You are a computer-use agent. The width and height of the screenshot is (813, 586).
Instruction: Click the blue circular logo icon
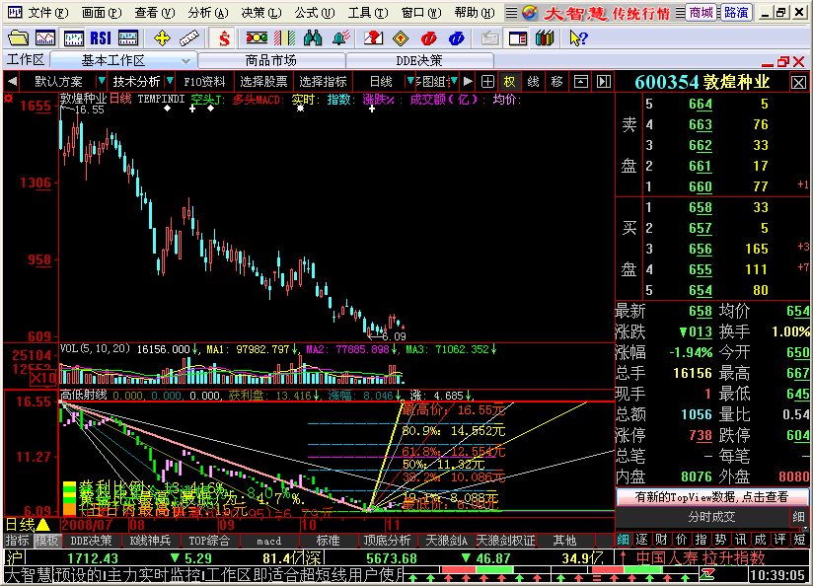pyautogui.click(x=456, y=37)
